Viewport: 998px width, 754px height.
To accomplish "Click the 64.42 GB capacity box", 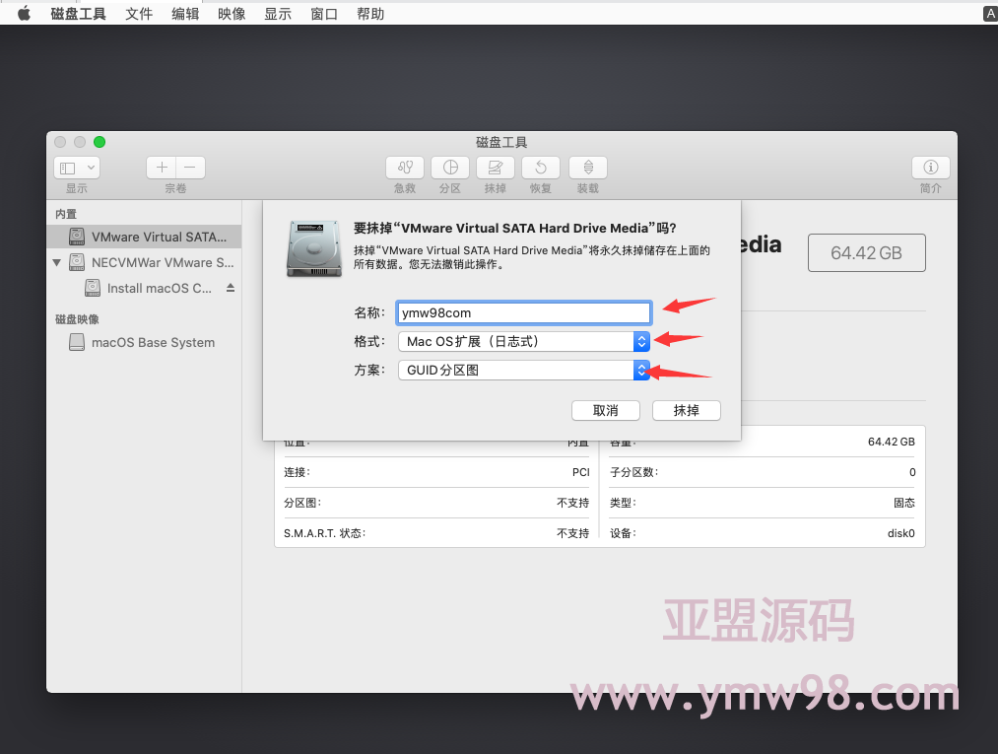I will click(866, 253).
